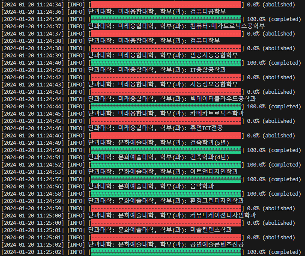The image size is (305, 256).
Task: Select the 컴퓨터·메카트로닉스공학부 log entry text
Action: pyautogui.click(x=227, y=26)
